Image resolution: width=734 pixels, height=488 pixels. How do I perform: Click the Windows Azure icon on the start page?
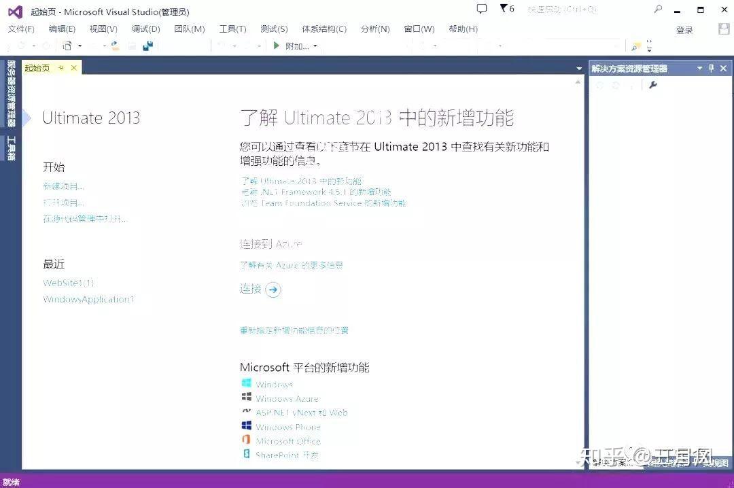(246, 398)
